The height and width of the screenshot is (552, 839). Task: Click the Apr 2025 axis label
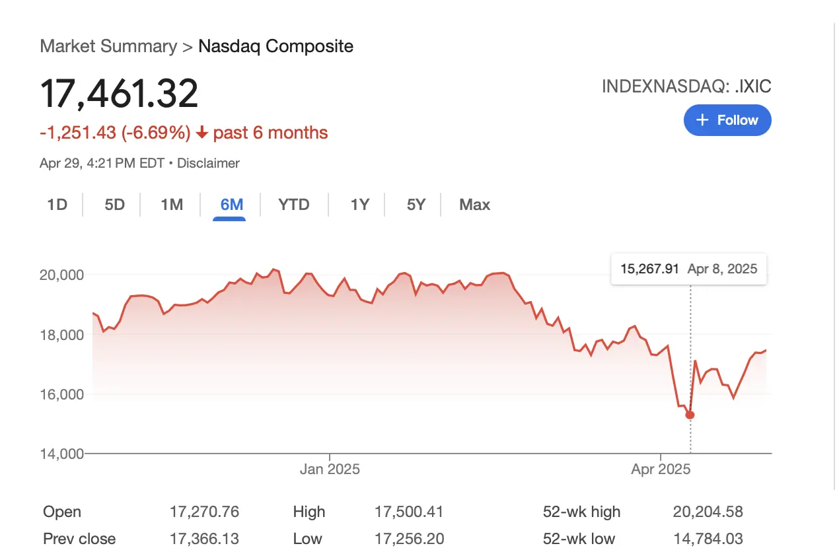(x=661, y=469)
